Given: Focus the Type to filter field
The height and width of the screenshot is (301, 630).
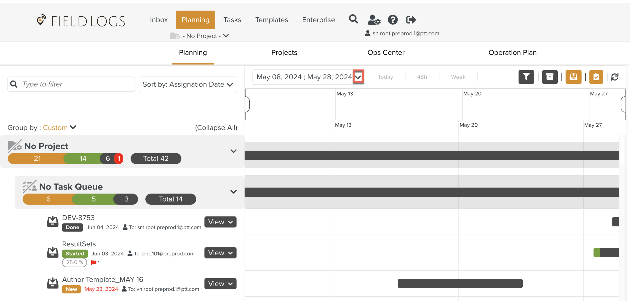Looking at the screenshot, I should click(x=76, y=84).
